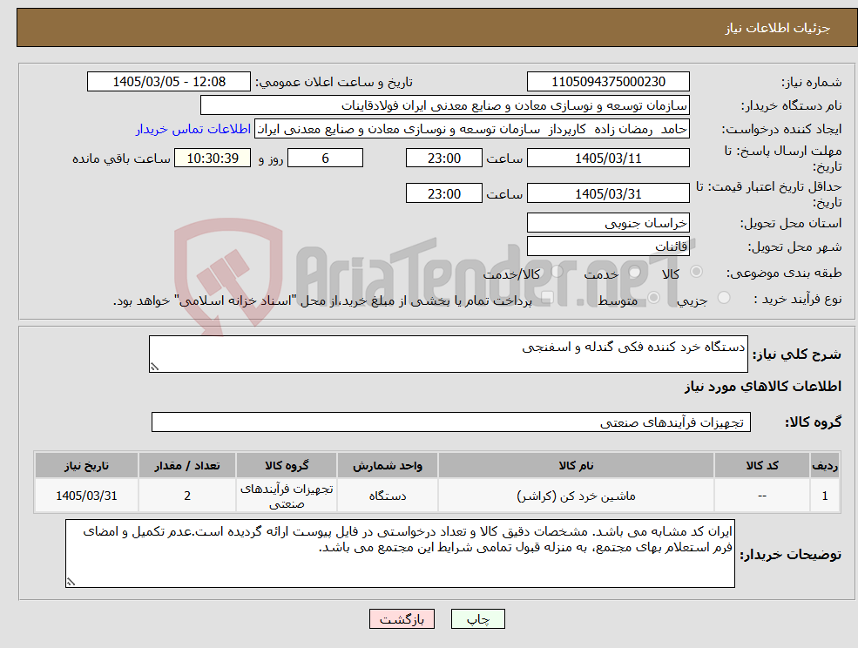Click the resize handle of buyer notes box
The width and height of the screenshot is (858, 648).
71,583
